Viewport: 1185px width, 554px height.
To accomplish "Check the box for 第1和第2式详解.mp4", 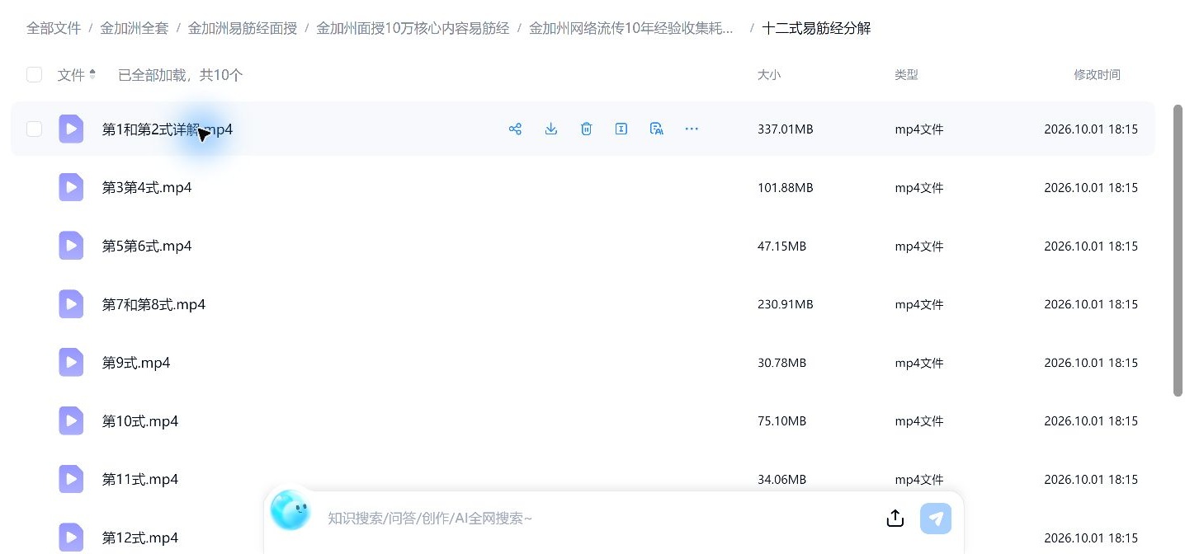I will 34,129.
